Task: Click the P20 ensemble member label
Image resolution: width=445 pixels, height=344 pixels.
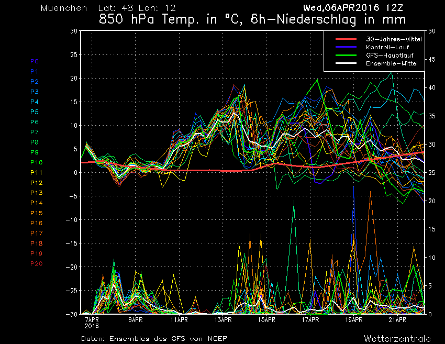Action: 36,264
